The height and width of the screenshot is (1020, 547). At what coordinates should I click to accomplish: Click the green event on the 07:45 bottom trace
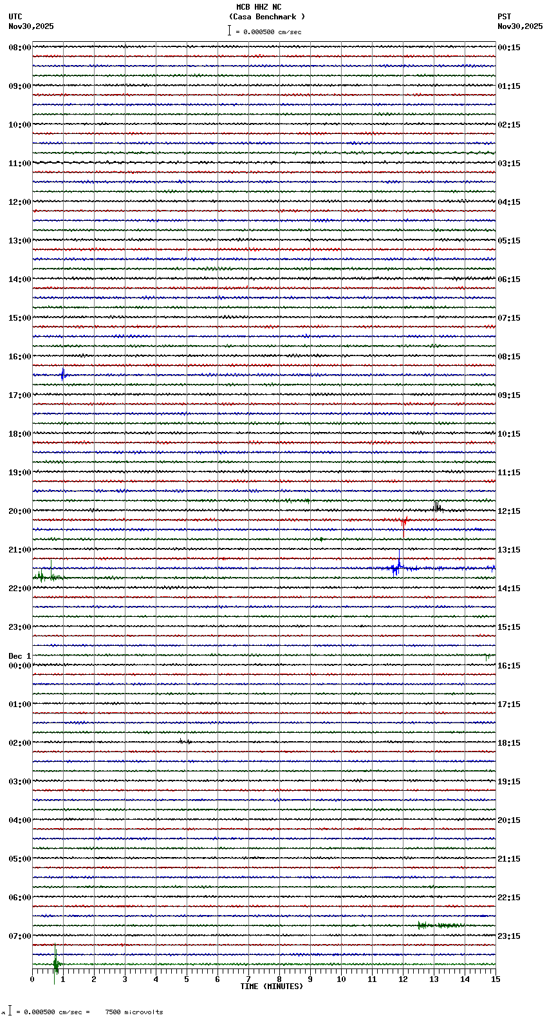(x=56, y=963)
